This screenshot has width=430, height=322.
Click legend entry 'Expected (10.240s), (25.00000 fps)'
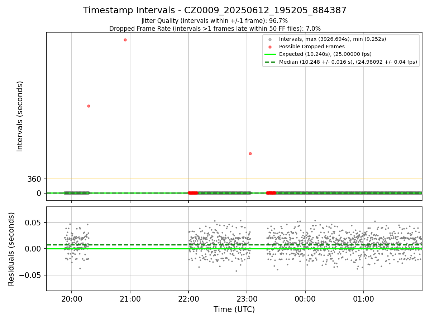point(325,54)
